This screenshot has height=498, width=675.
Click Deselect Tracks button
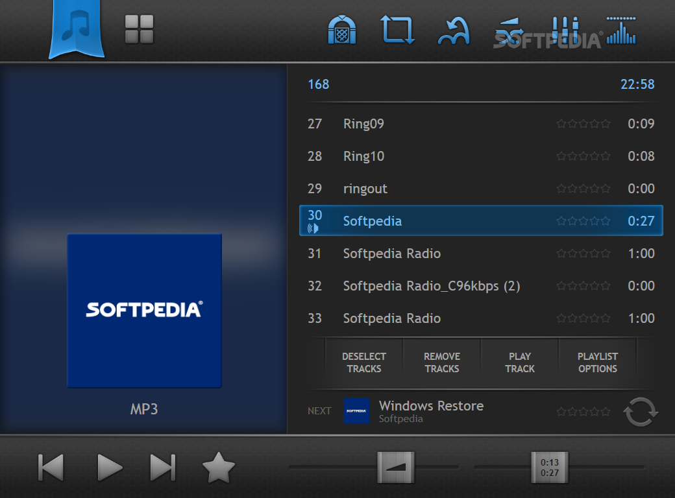[x=364, y=362]
